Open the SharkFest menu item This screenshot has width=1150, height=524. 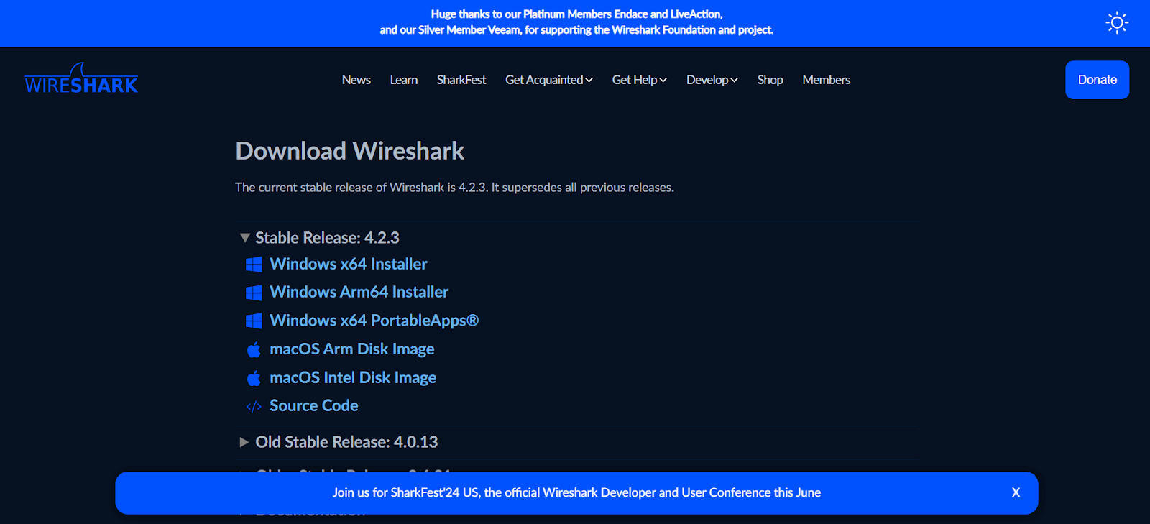tap(461, 80)
